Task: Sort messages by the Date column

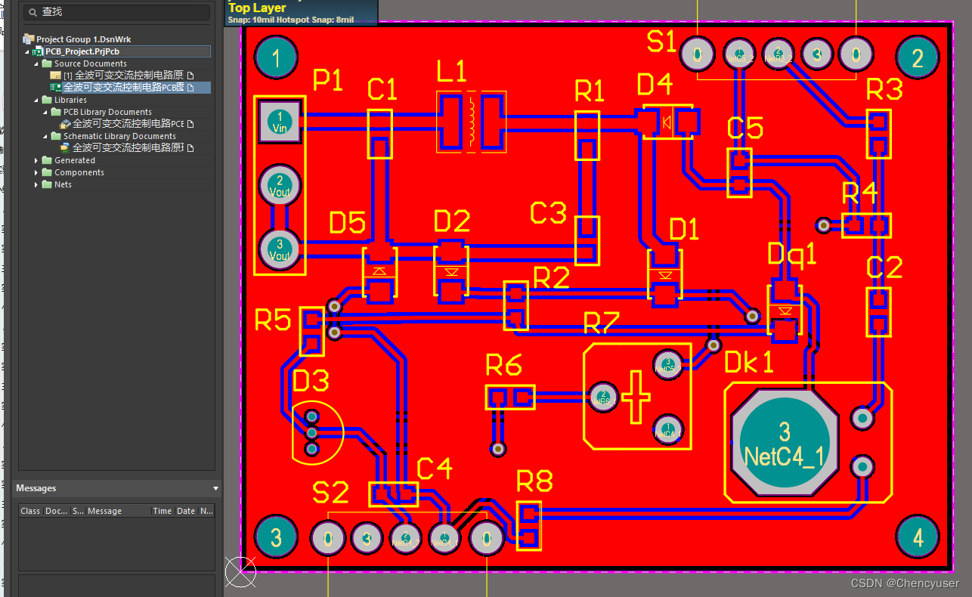Action: click(x=186, y=511)
